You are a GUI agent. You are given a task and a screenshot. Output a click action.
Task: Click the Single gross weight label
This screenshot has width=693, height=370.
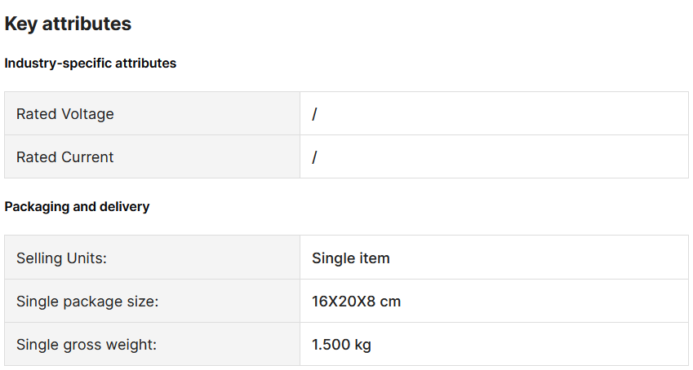(x=87, y=345)
